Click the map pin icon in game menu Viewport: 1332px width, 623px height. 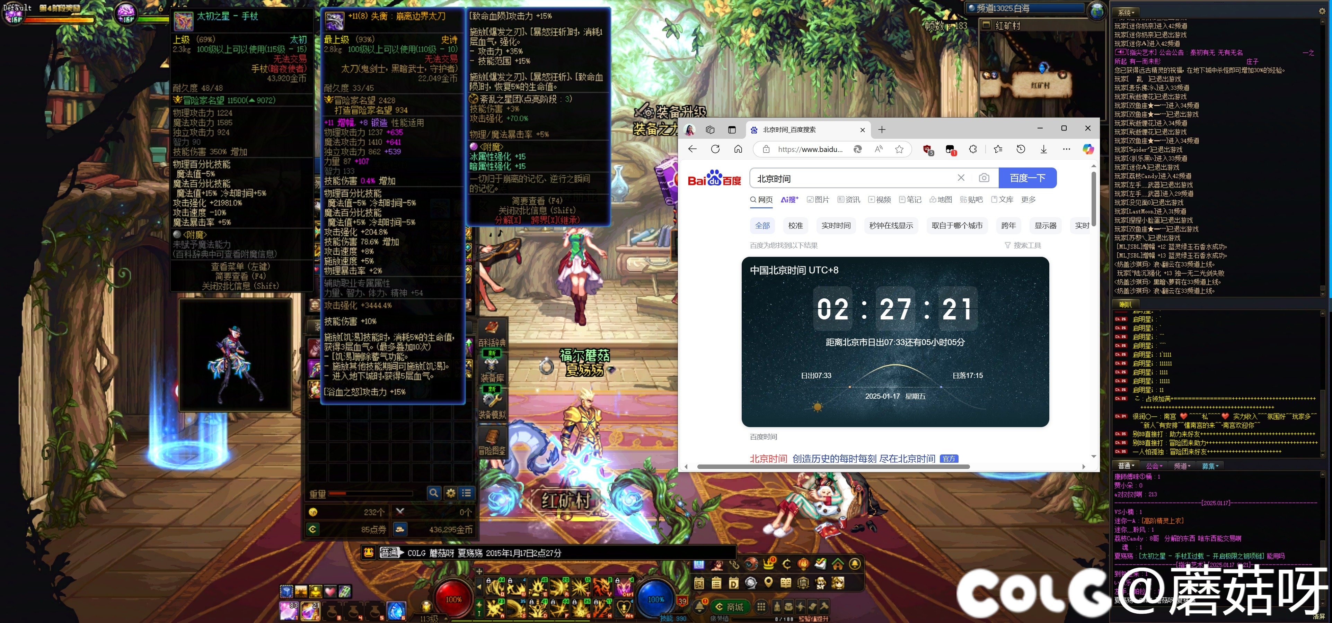pos(768,583)
